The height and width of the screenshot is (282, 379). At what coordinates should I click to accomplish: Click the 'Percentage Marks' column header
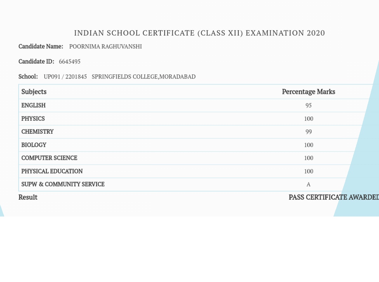tap(309, 92)
